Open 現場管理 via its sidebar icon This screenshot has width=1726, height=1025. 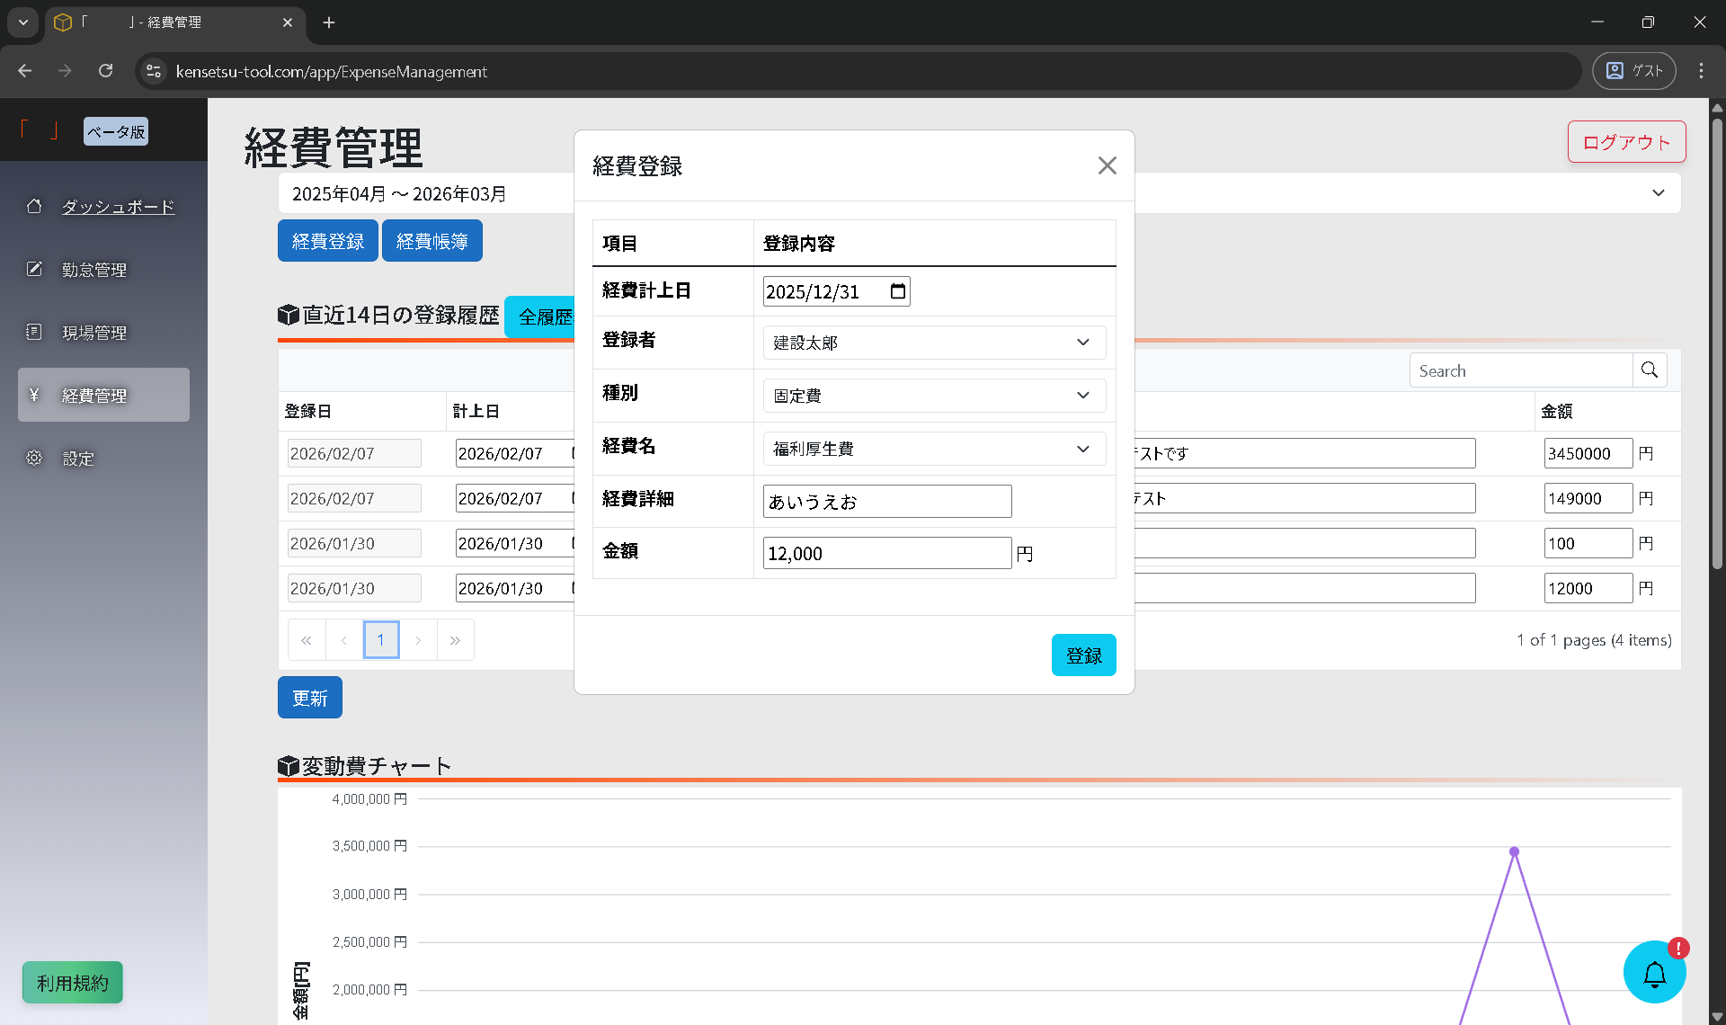point(34,331)
